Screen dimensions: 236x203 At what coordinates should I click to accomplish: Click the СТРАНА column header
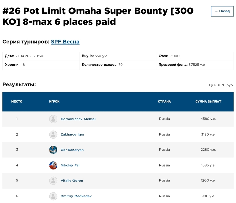tap(165, 101)
